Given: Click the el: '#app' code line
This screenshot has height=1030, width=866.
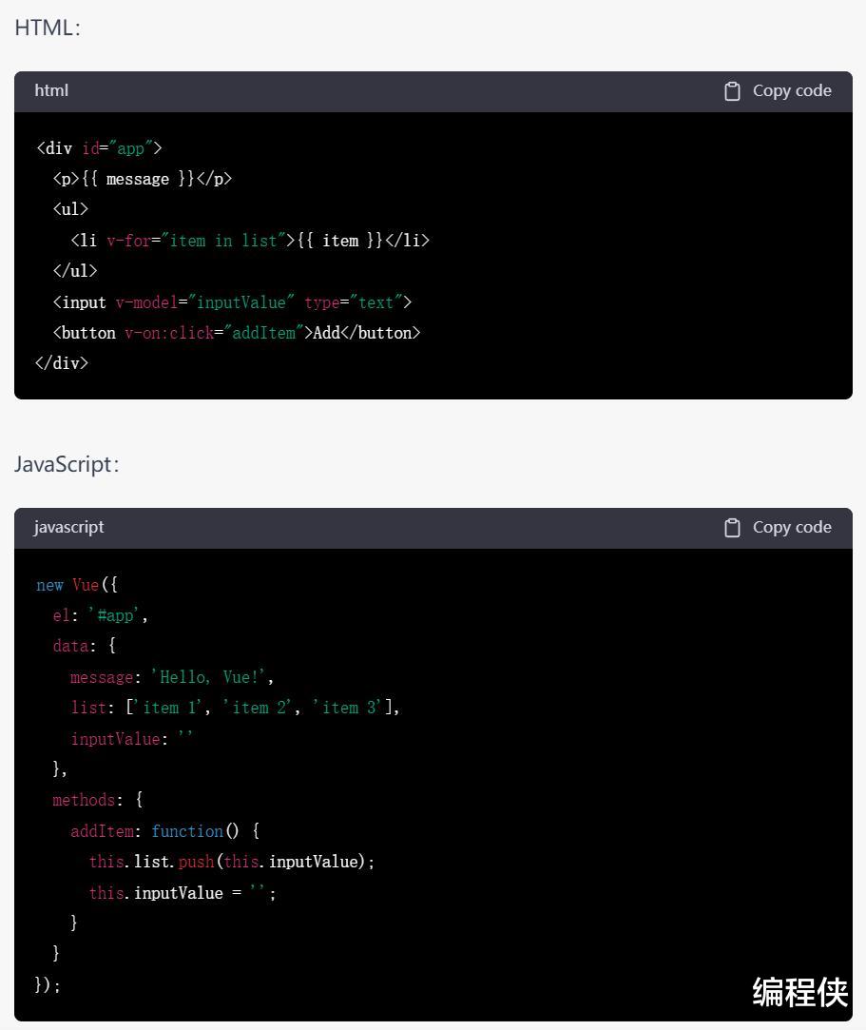Looking at the screenshot, I should pos(101,615).
